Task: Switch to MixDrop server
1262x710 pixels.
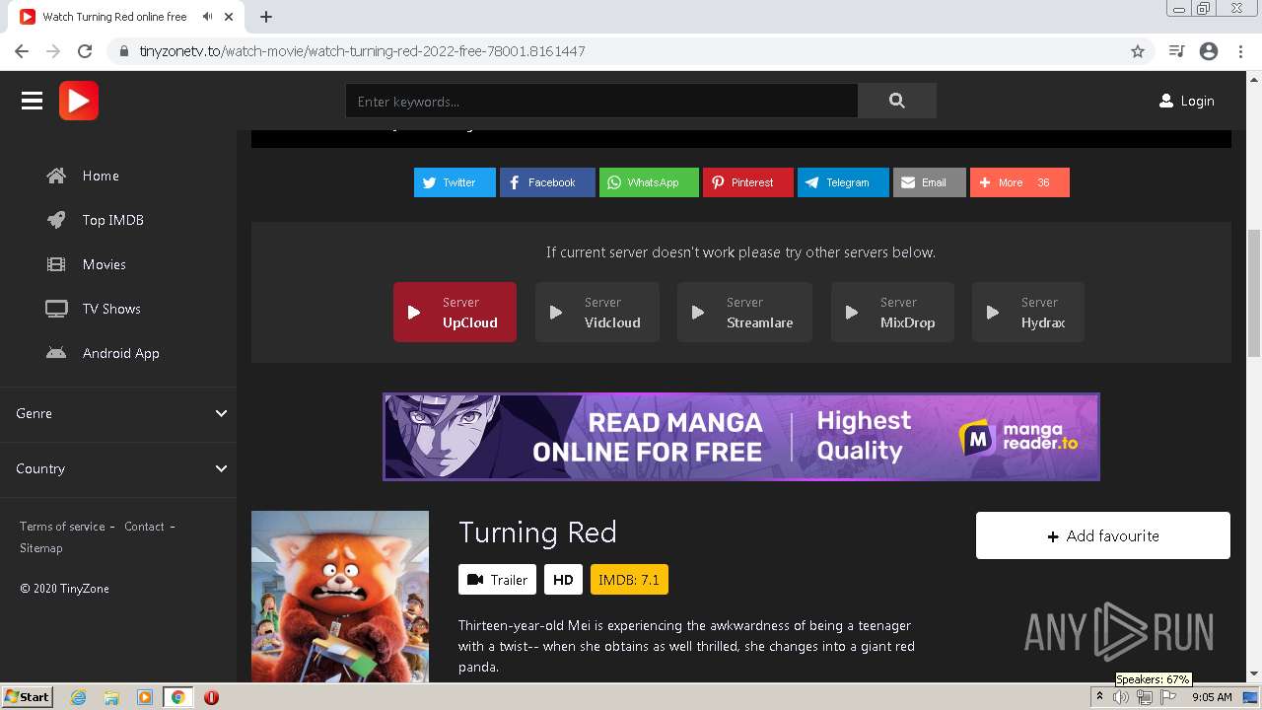Action: click(892, 313)
